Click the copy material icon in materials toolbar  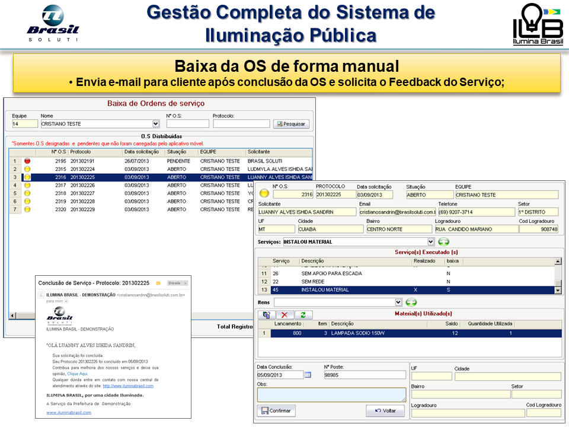click(x=266, y=315)
